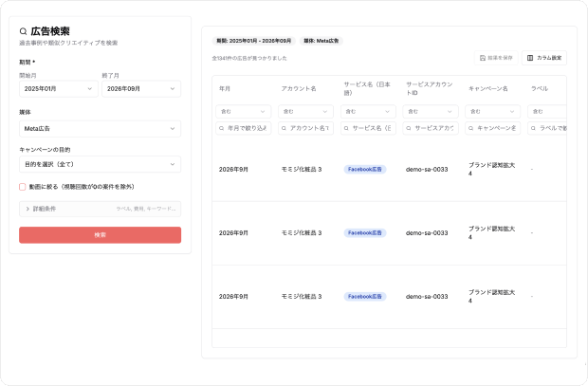Click the 年月 column header

point(225,89)
